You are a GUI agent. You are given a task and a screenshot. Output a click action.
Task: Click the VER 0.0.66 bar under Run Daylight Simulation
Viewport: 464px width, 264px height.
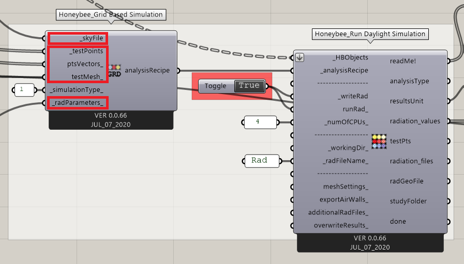pyautogui.click(x=370, y=243)
